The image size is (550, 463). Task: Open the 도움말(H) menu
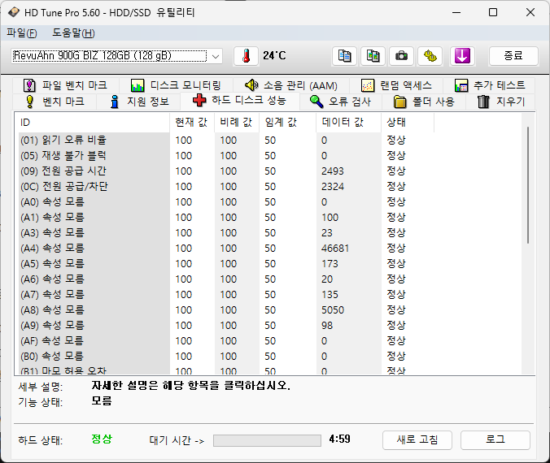[x=74, y=33]
